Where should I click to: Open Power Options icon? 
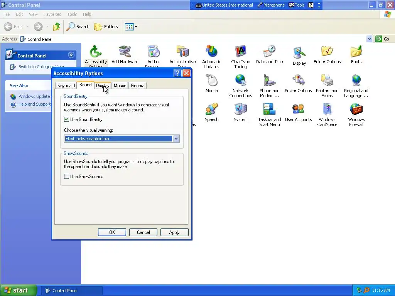click(298, 84)
